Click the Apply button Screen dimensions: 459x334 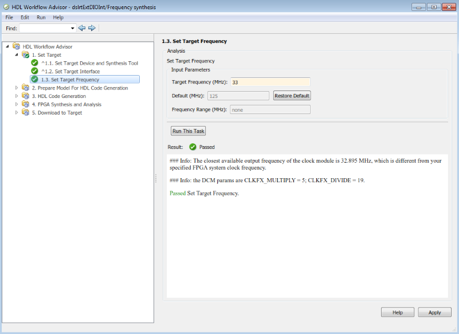click(435, 312)
